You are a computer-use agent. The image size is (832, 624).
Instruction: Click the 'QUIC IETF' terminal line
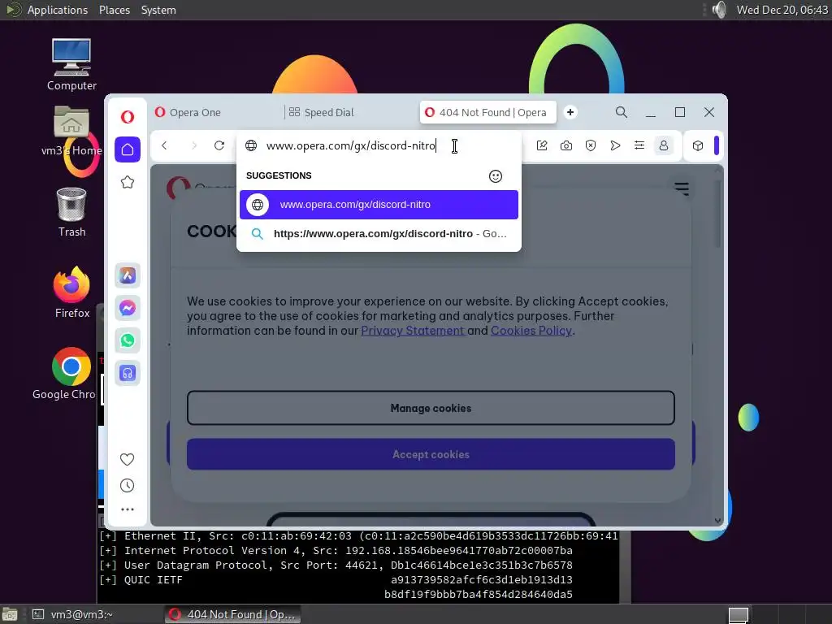[154, 580]
